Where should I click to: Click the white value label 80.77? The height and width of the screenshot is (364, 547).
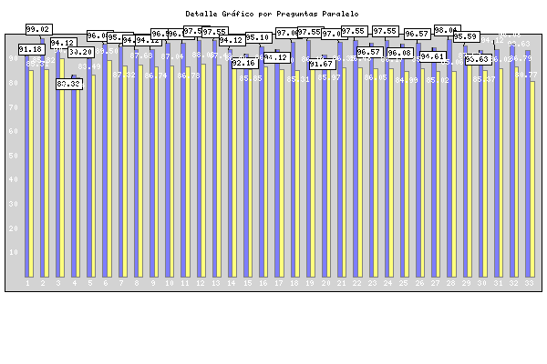pos(526,75)
